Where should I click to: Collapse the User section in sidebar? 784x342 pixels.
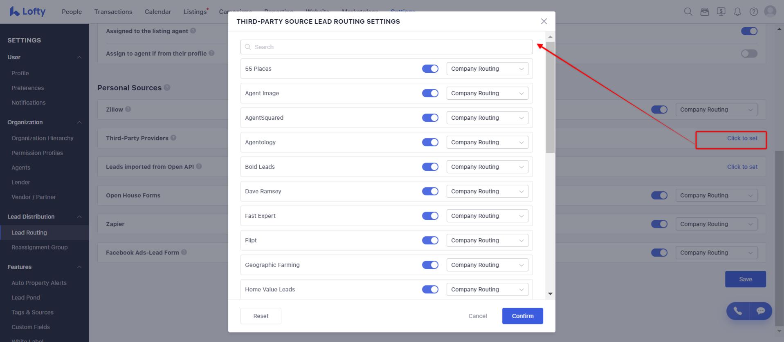point(79,57)
